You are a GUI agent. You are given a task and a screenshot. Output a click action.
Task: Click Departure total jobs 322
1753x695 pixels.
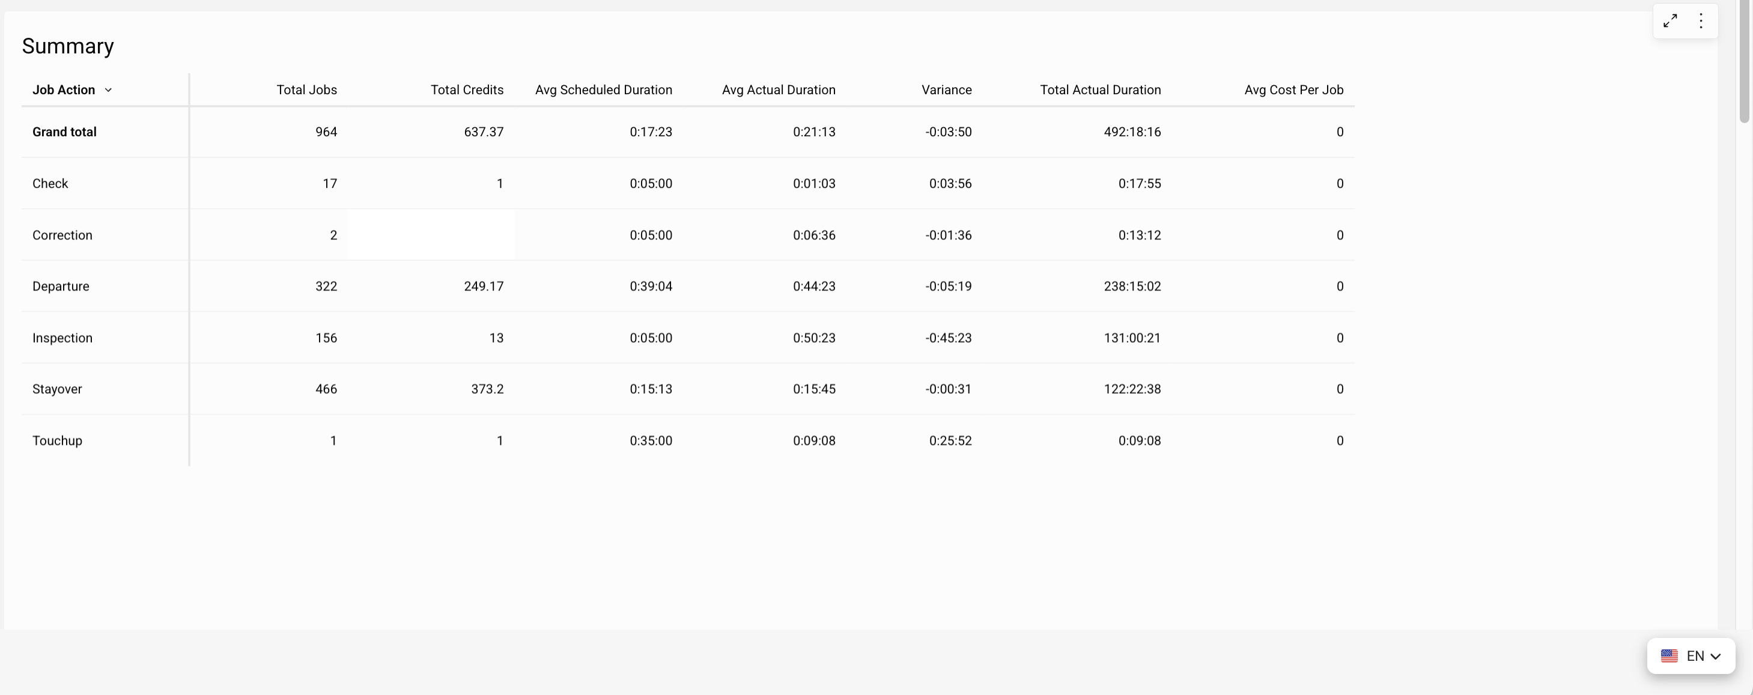326,286
